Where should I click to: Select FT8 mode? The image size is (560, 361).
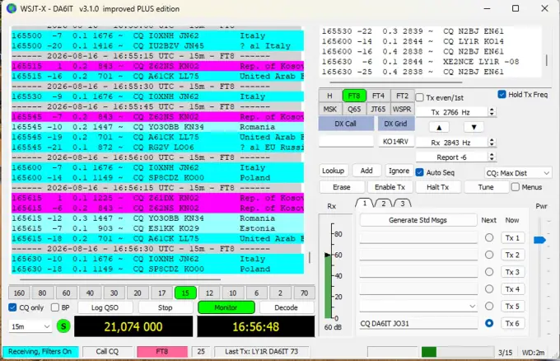point(353,96)
